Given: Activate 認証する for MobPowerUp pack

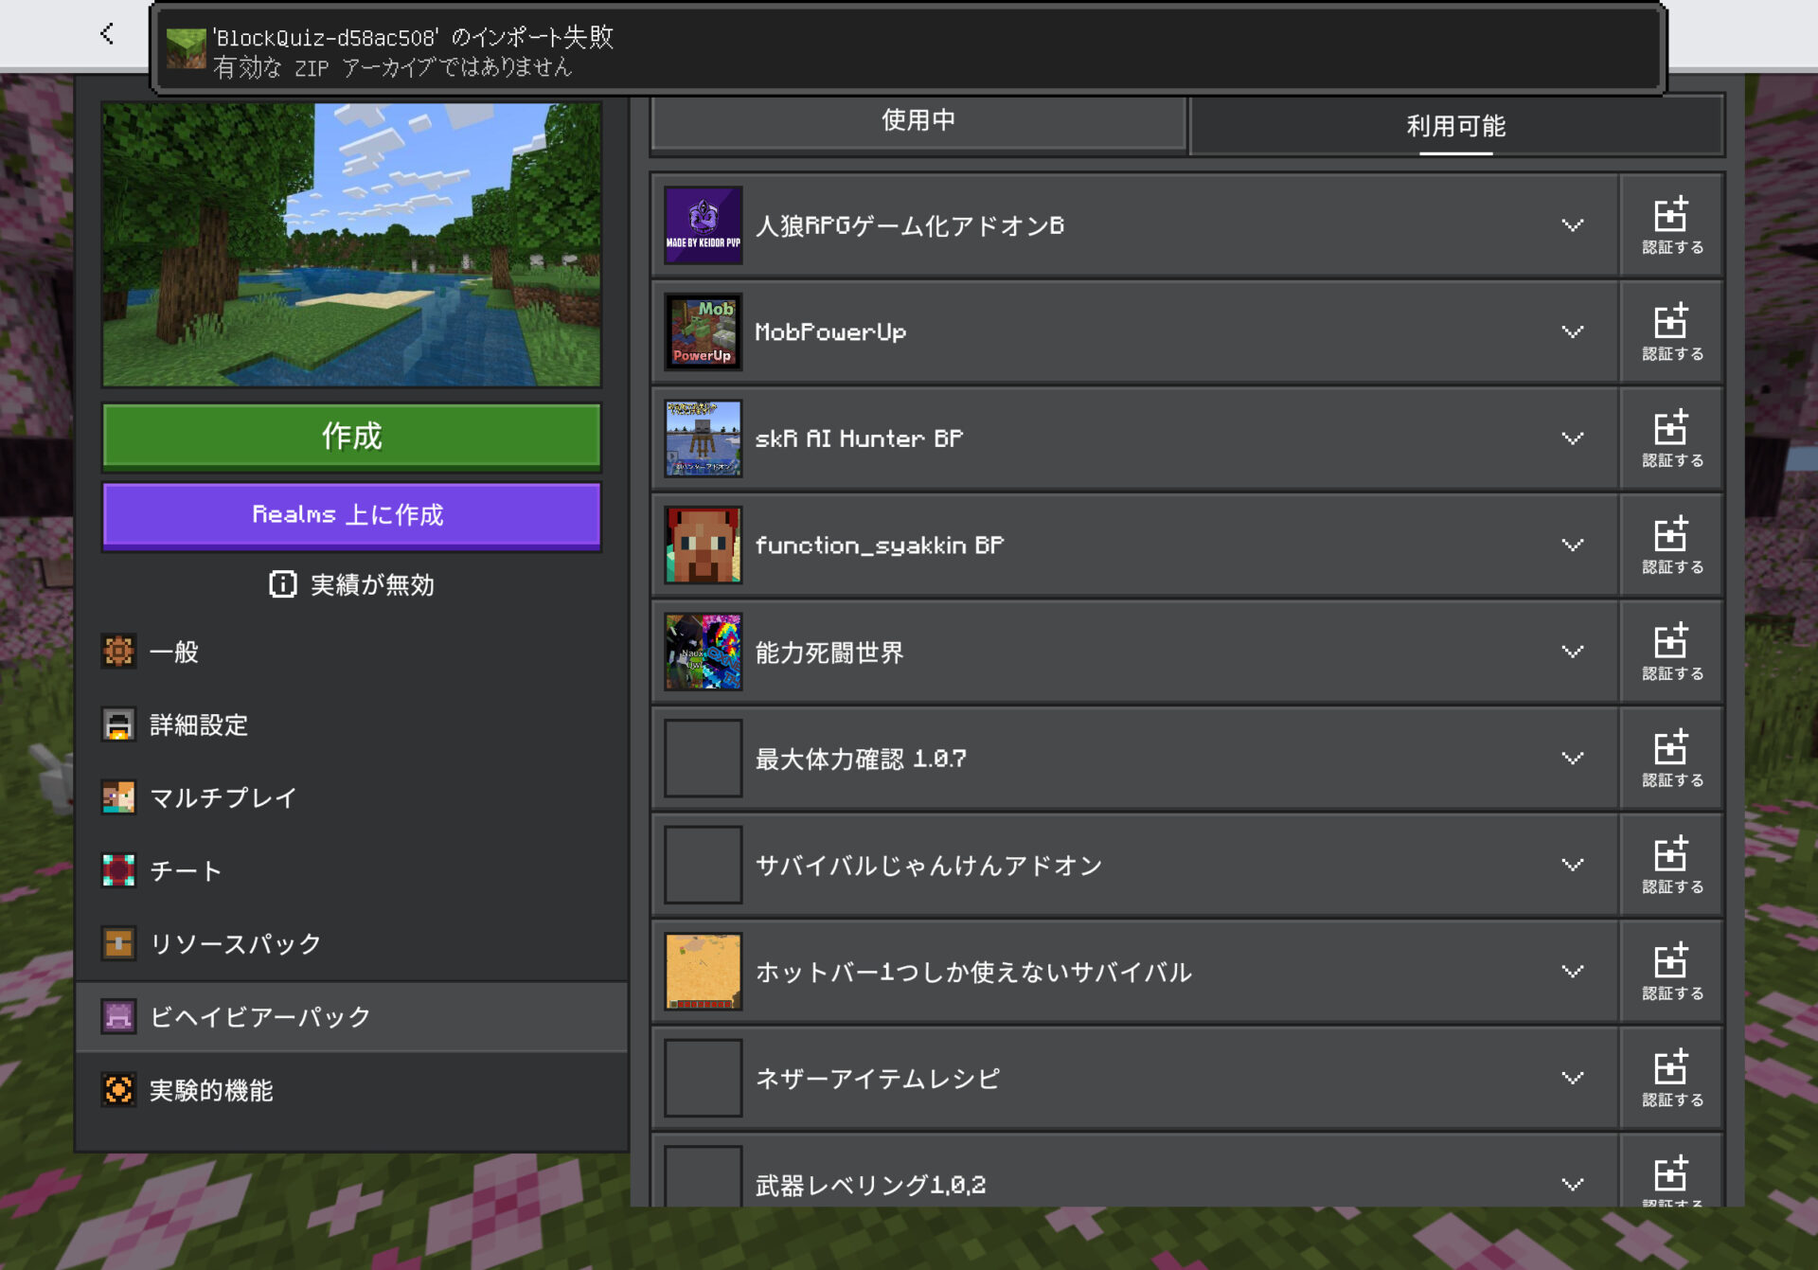Looking at the screenshot, I should click(1670, 331).
